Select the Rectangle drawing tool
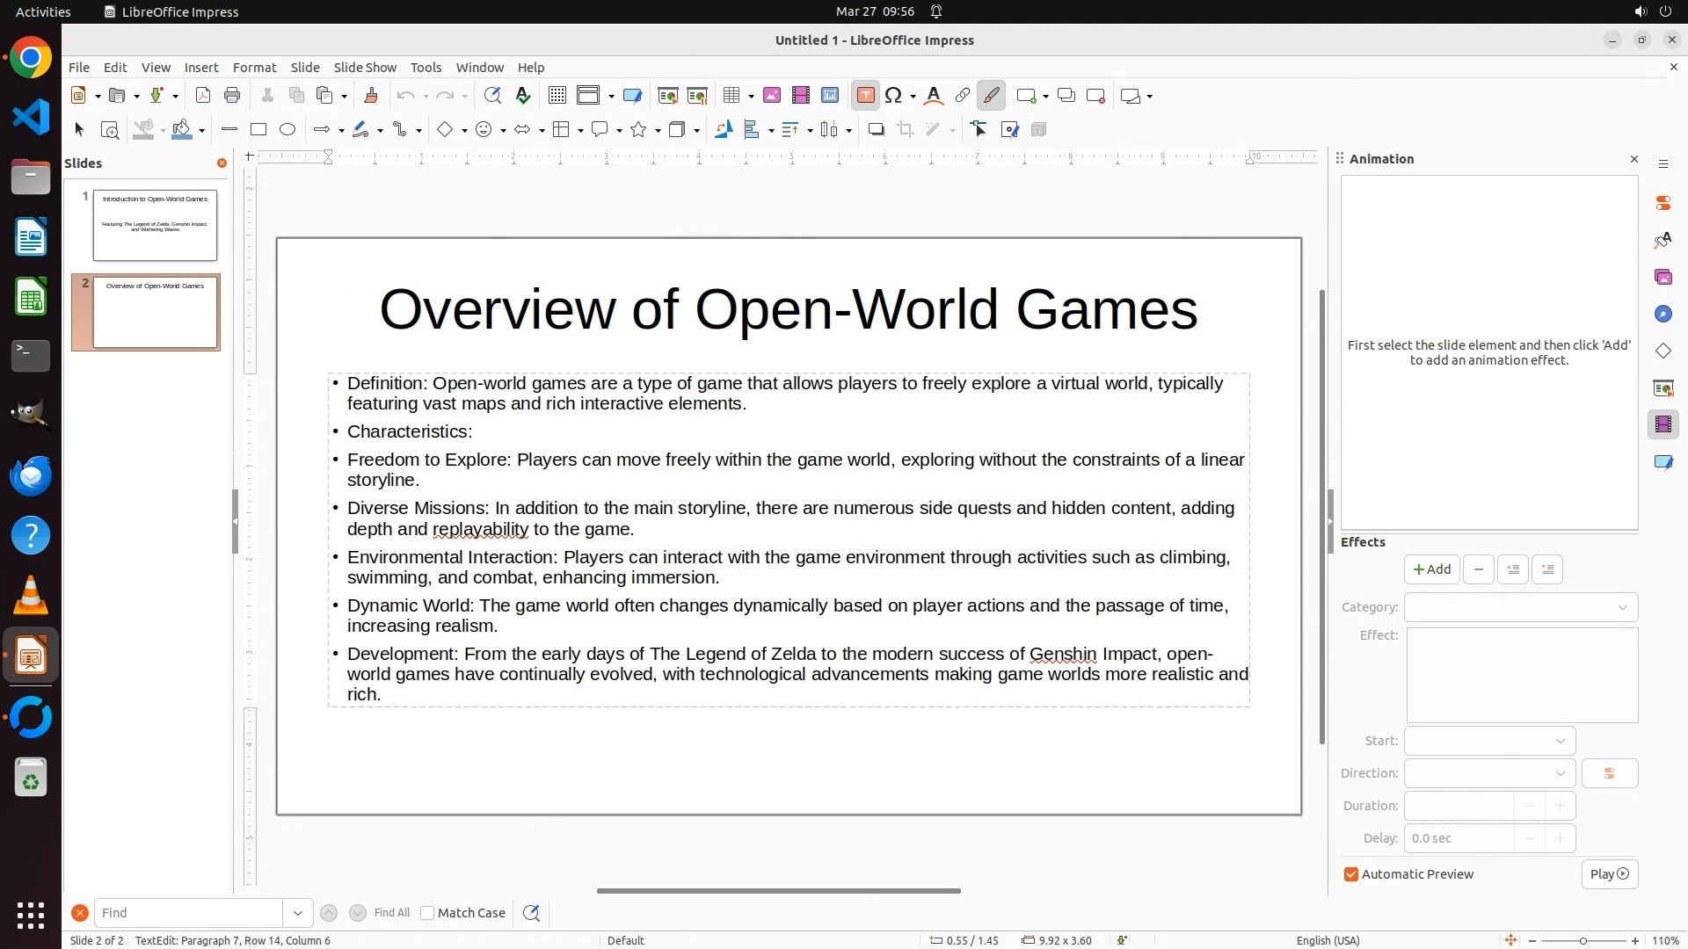The image size is (1688, 949). [258, 130]
